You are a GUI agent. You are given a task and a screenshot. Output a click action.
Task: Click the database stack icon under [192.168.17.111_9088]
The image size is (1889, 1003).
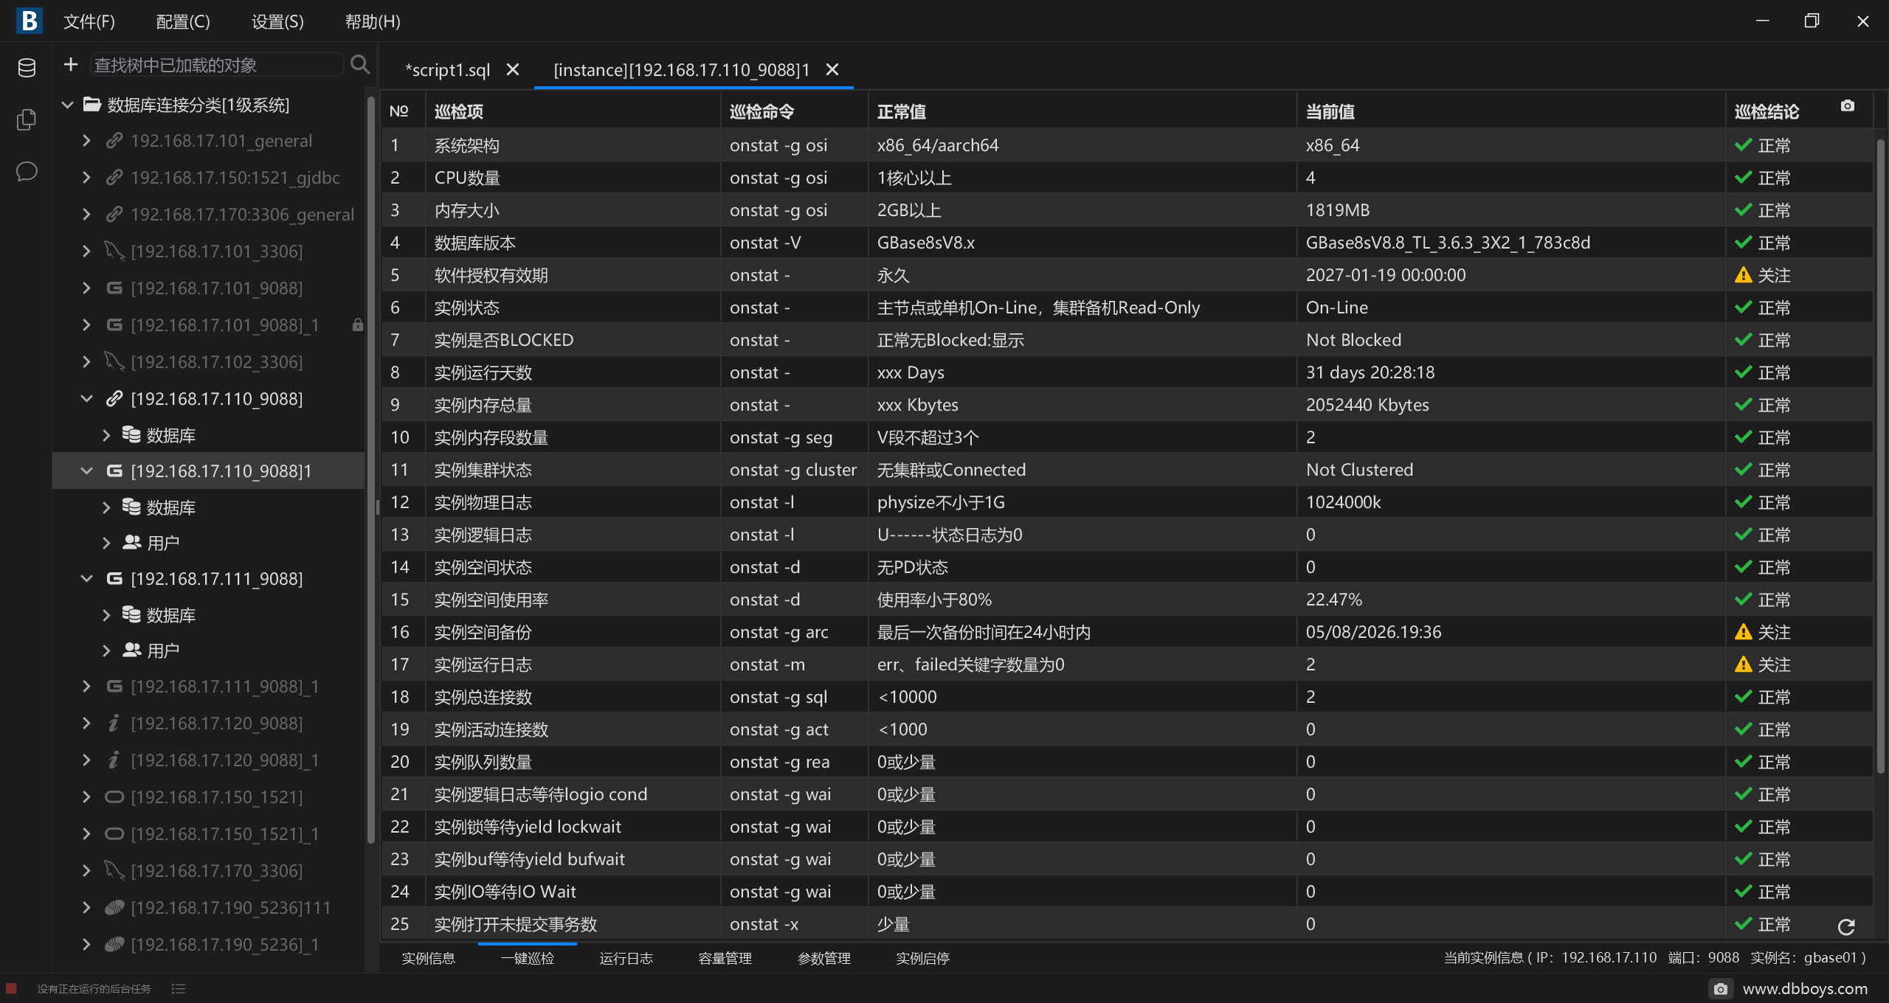pyautogui.click(x=131, y=614)
